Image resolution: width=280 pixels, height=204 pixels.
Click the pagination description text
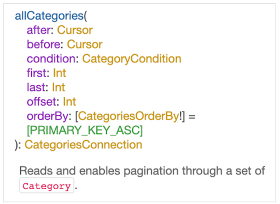(142, 171)
